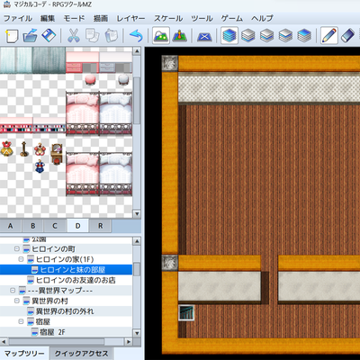Collapse the ヒロインの家(1F) tree node
The image size is (360, 360).
(x=21, y=259)
